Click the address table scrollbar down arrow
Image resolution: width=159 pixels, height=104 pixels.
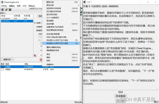click(x=81, y=99)
